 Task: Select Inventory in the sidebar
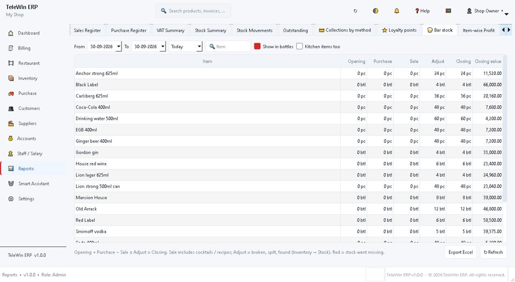tap(28, 79)
